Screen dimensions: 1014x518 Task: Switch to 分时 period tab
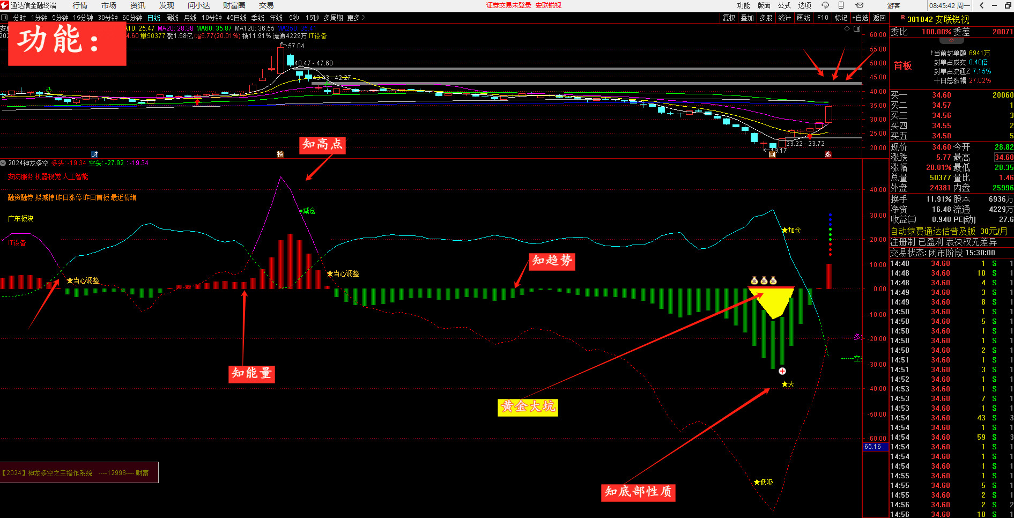[20, 18]
